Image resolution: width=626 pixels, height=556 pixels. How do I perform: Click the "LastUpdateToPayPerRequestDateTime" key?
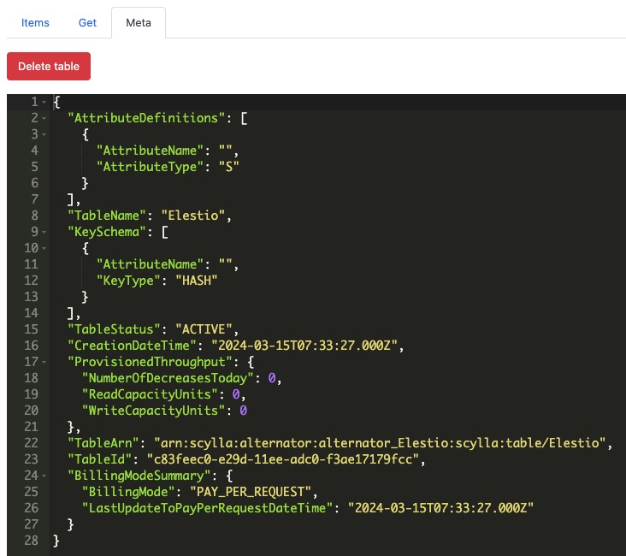tap(207, 508)
